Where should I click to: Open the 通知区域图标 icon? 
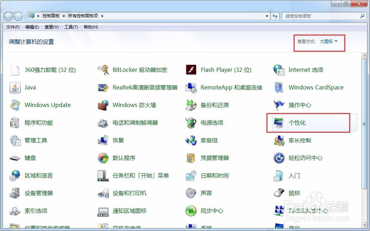click(x=103, y=212)
